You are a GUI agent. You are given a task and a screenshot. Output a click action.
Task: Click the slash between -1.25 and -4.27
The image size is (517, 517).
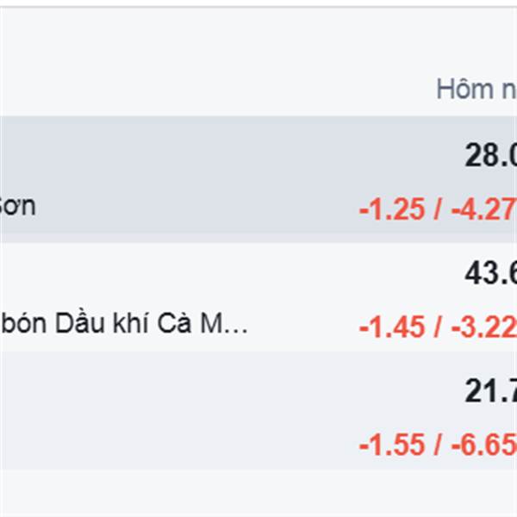(x=438, y=209)
